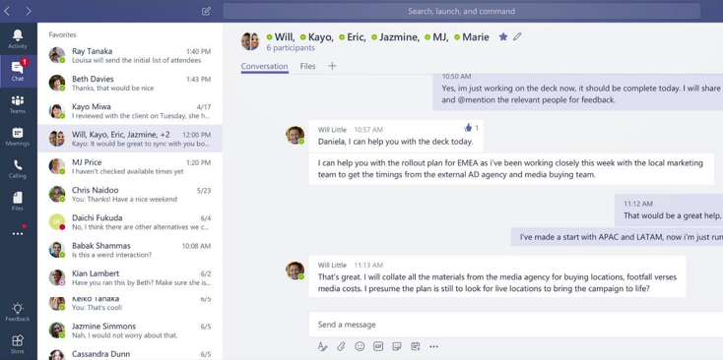Open more compose options ellipsis

[x=433, y=346]
